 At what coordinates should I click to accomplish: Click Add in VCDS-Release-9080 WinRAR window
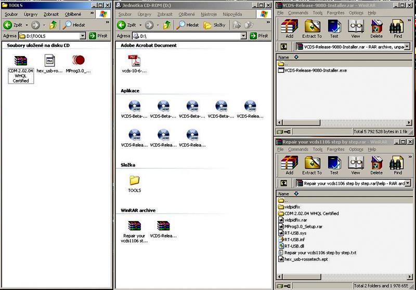[x=290, y=29]
